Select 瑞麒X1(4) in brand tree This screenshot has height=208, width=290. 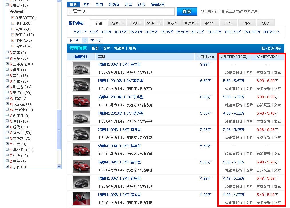[23, 46]
